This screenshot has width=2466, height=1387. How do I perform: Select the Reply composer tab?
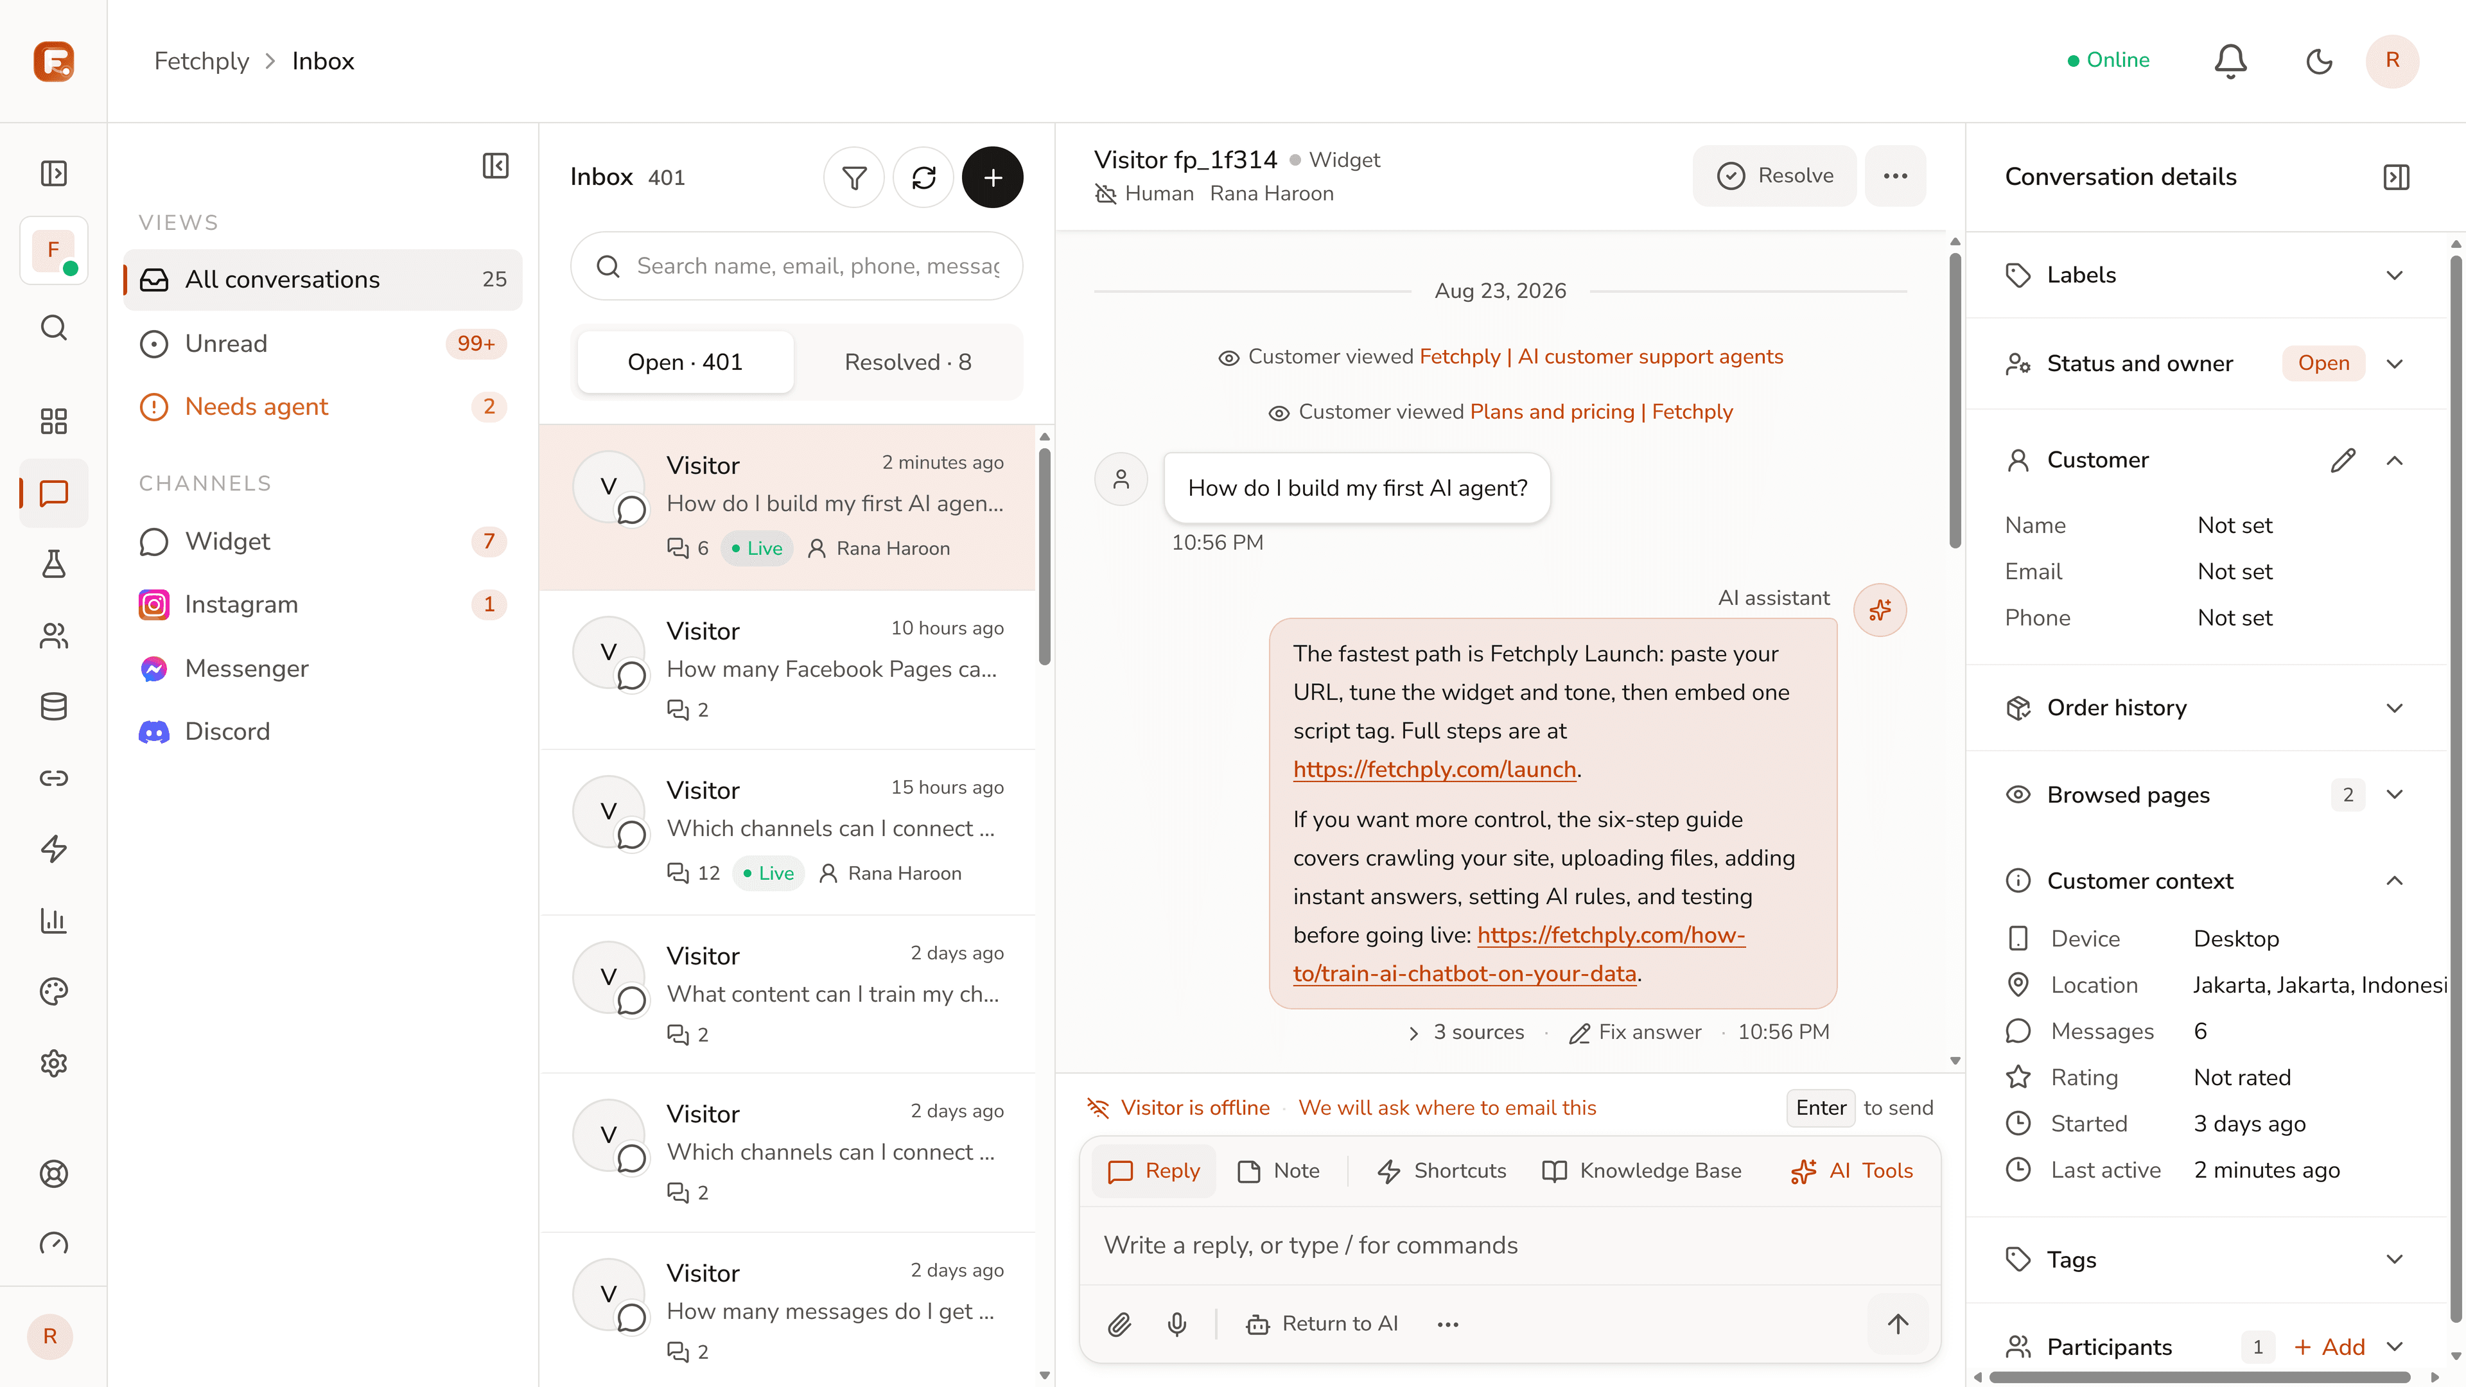1153,1171
